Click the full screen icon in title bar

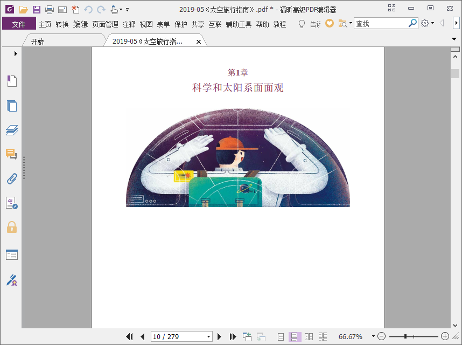[391, 8]
